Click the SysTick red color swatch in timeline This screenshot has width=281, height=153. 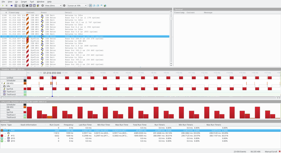tap(25, 89)
